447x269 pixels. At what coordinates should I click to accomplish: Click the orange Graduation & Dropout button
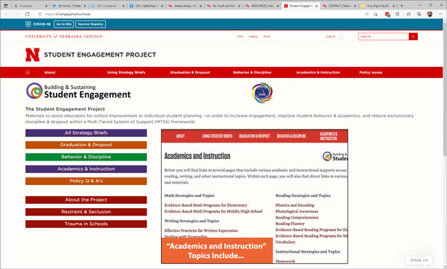(x=86, y=145)
